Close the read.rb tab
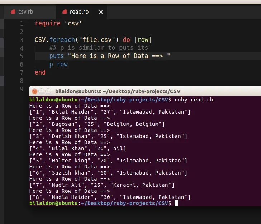This screenshot has width=261, height=224. click(x=101, y=12)
